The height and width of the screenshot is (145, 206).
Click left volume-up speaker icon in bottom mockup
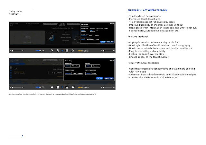tap(22, 87)
